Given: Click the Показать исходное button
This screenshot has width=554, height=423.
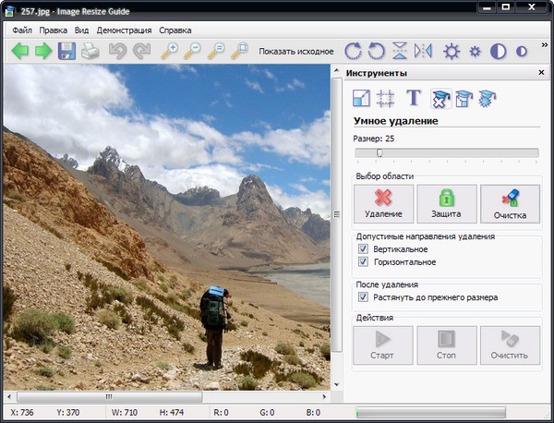Looking at the screenshot, I should [296, 52].
